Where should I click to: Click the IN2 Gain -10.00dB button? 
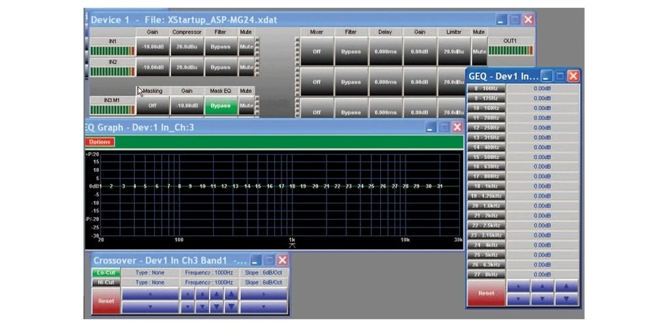tap(152, 68)
